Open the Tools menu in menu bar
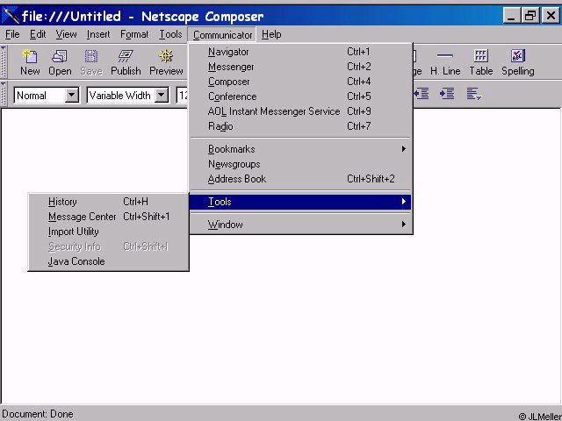Viewport: 562px width, 421px height. click(170, 34)
